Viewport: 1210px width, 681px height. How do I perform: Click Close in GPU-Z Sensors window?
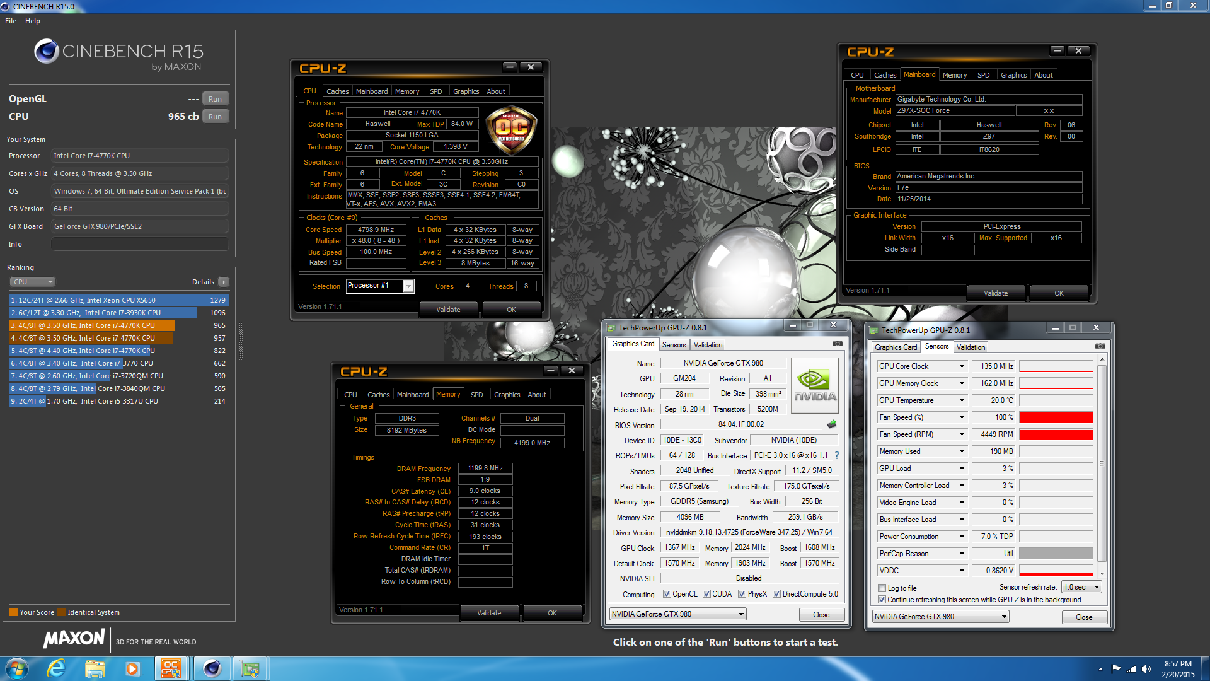1084,617
